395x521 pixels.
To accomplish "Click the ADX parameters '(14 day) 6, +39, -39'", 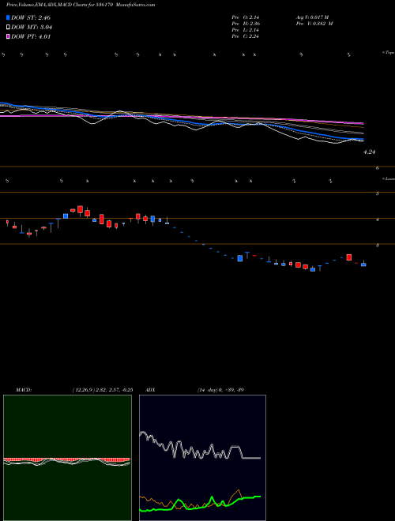I will (220, 390).
